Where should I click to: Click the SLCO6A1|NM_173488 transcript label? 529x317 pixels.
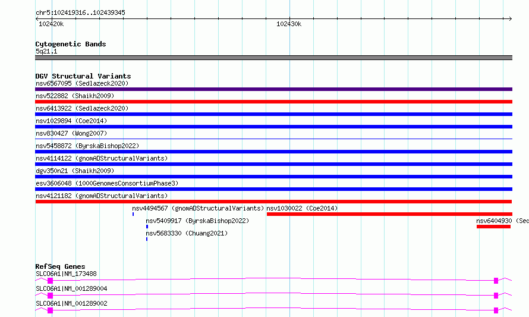(66, 274)
